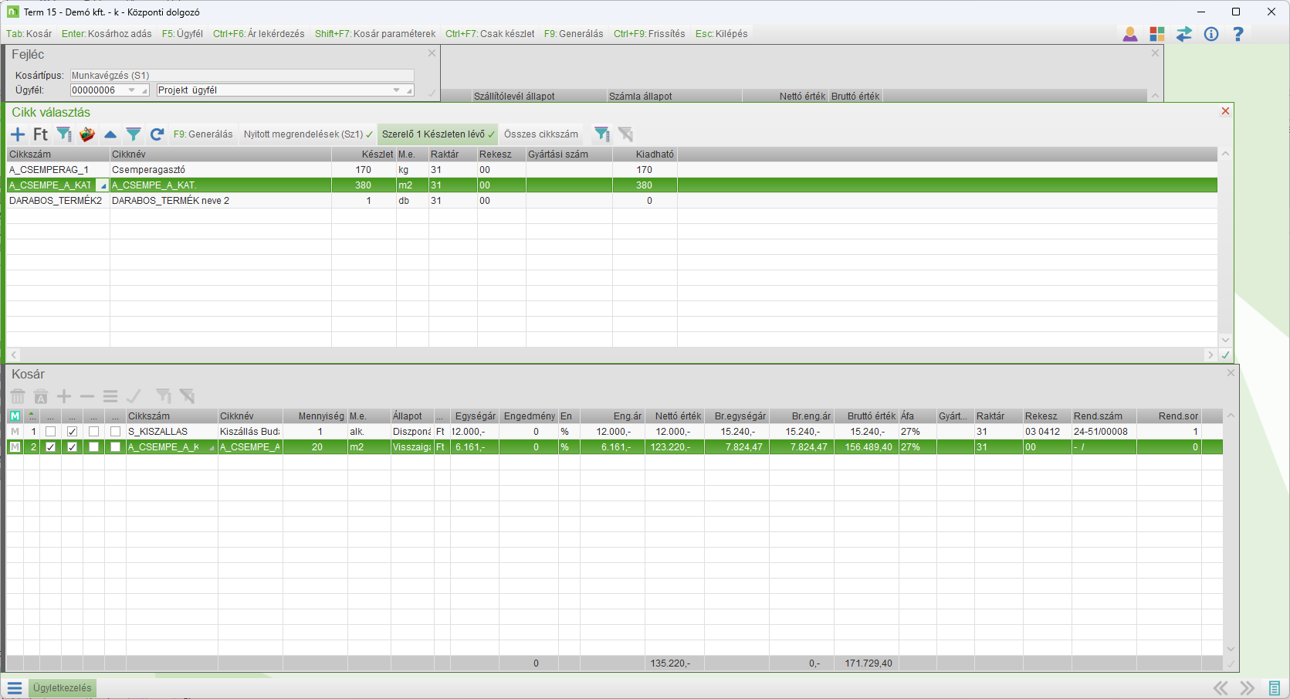This screenshot has width=1290, height=699.
Task: Close the Fejléc panel
Action: tap(432, 53)
